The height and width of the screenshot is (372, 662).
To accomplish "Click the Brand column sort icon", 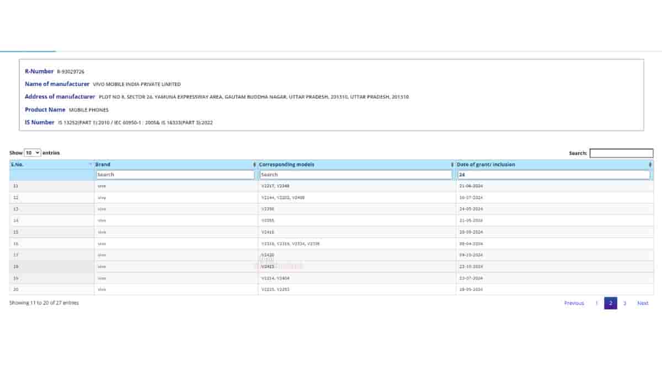I will 254,165.
